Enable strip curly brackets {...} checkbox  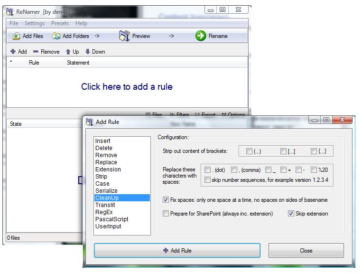(x=314, y=151)
